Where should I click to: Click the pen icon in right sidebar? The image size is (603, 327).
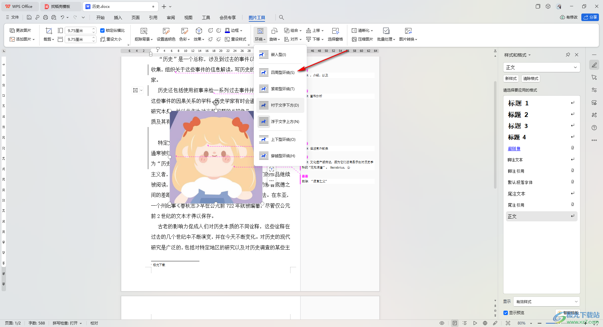(594, 65)
